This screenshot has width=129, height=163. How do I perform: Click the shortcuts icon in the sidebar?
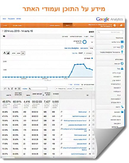[x=122, y=47]
